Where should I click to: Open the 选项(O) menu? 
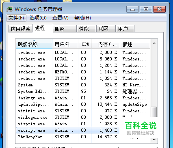(x=38, y=18)
